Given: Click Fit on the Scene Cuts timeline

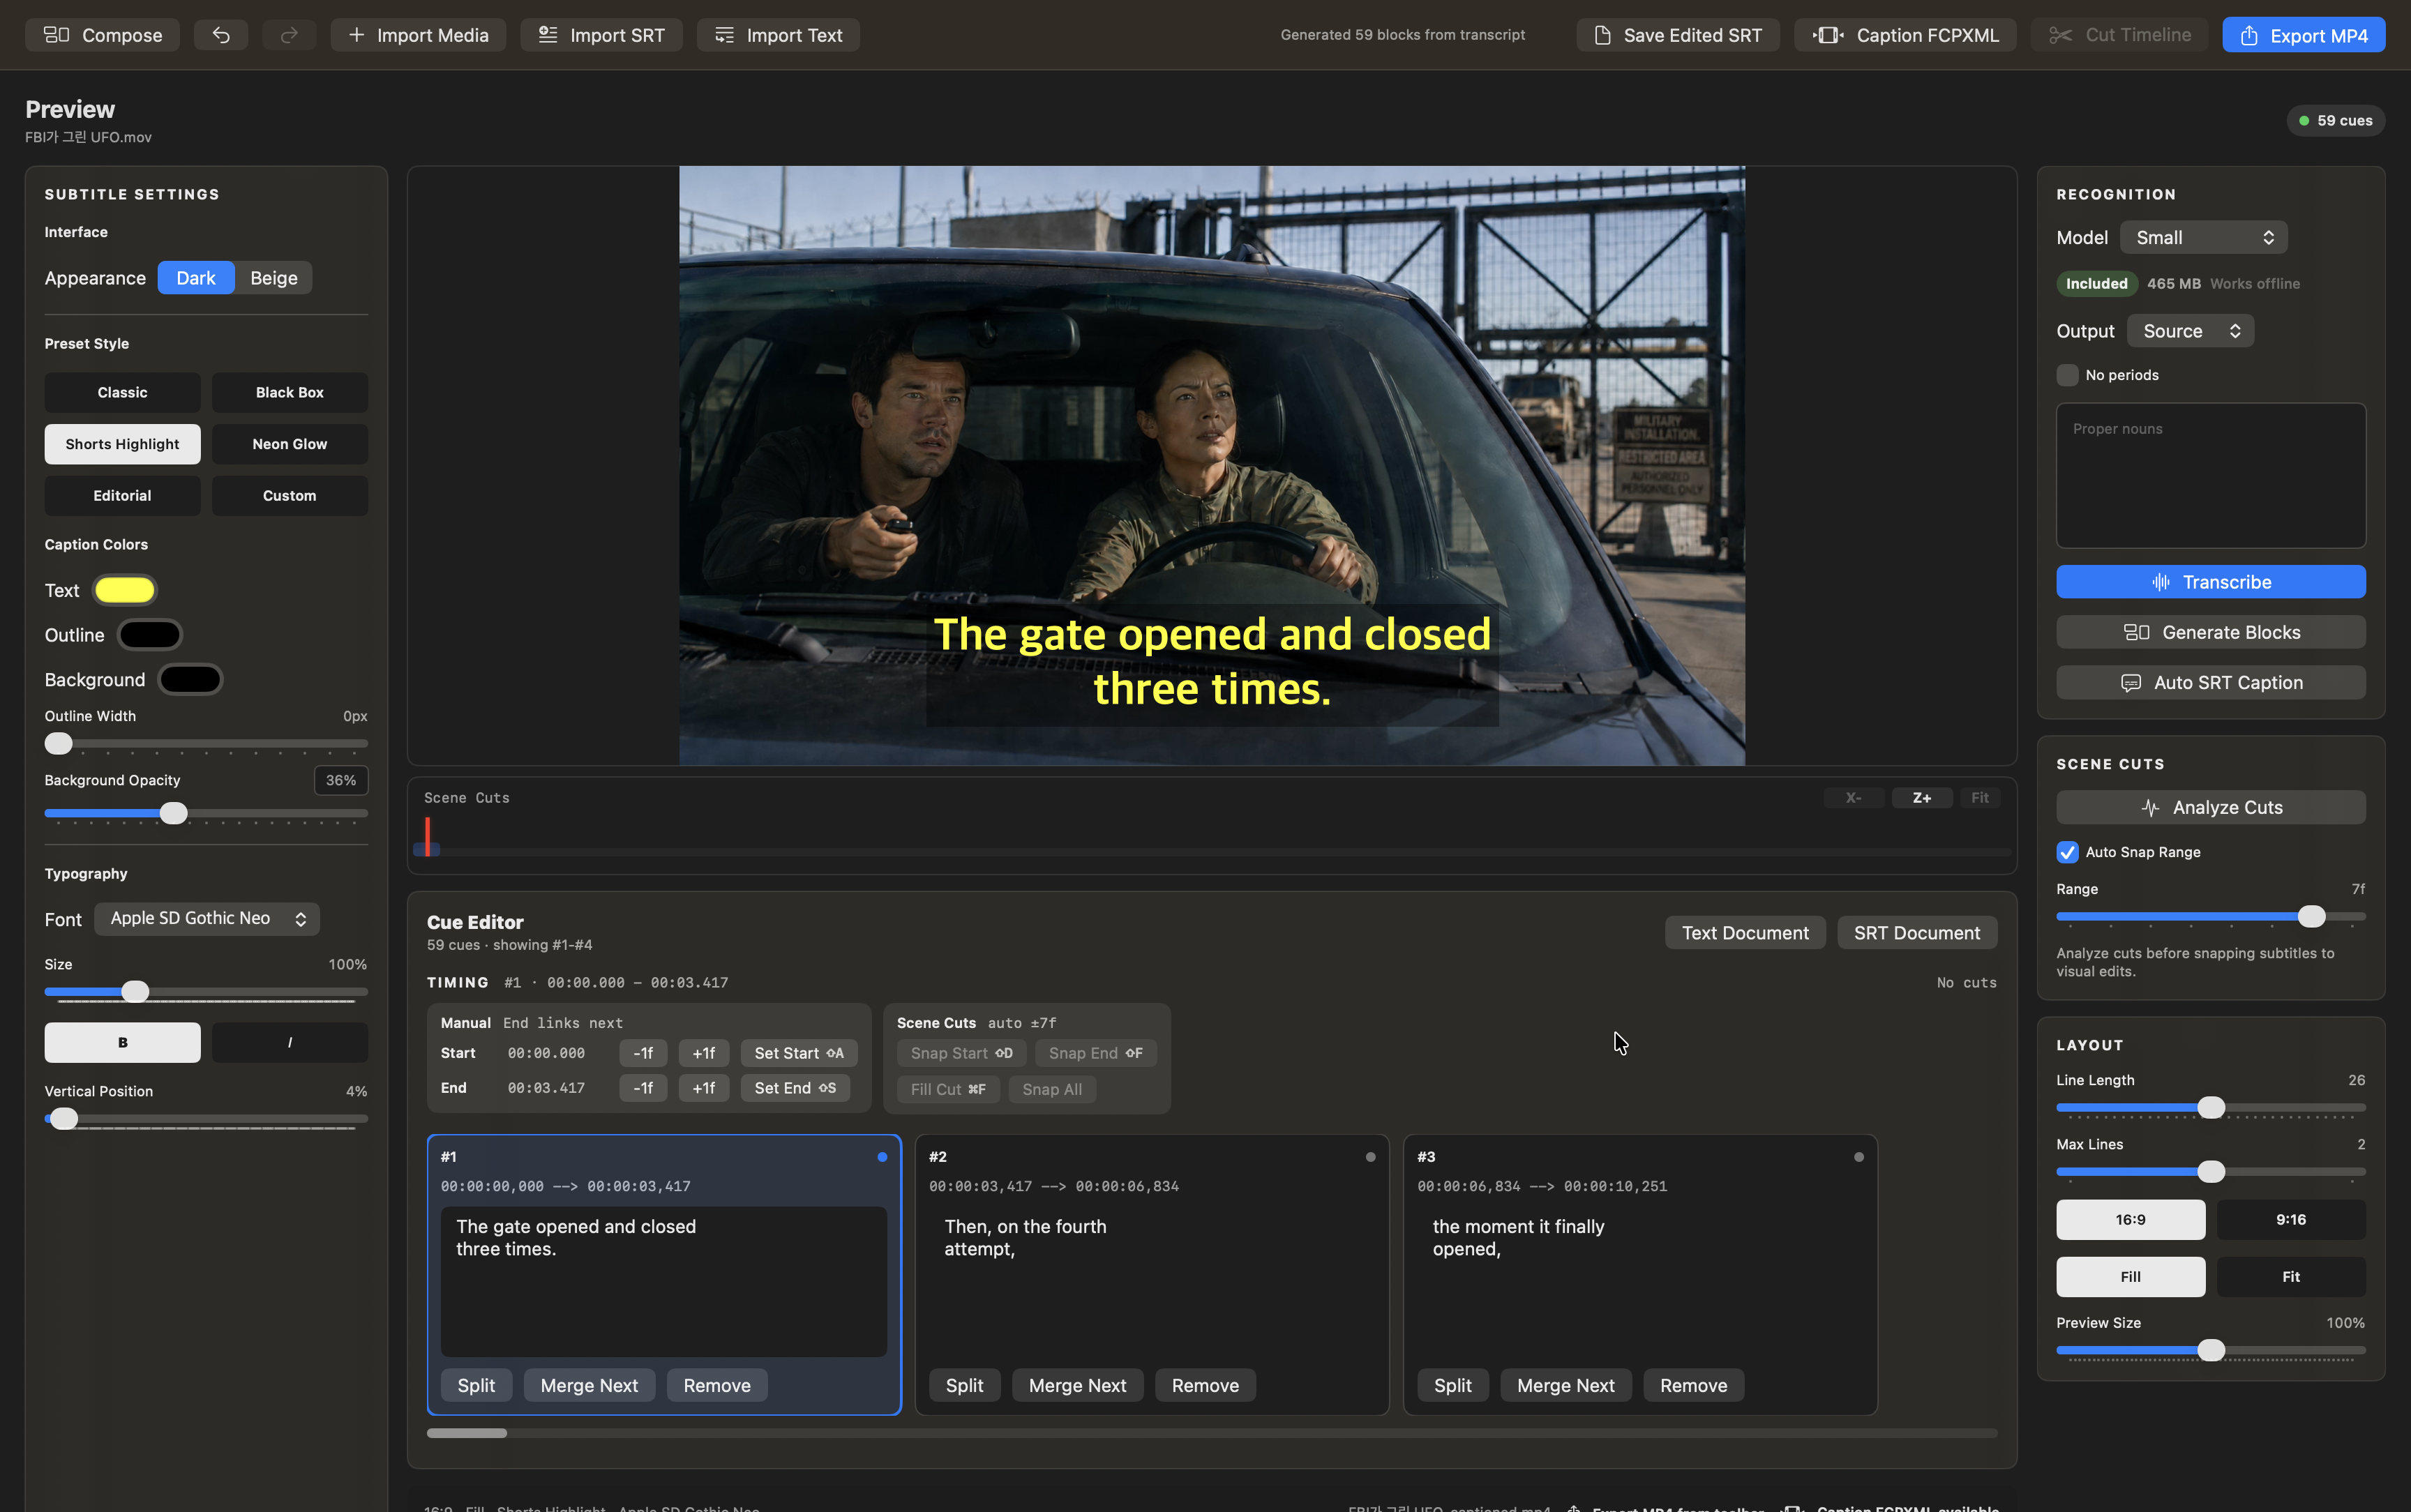Looking at the screenshot, I should pyautogui.click(x=1979, y=798).
